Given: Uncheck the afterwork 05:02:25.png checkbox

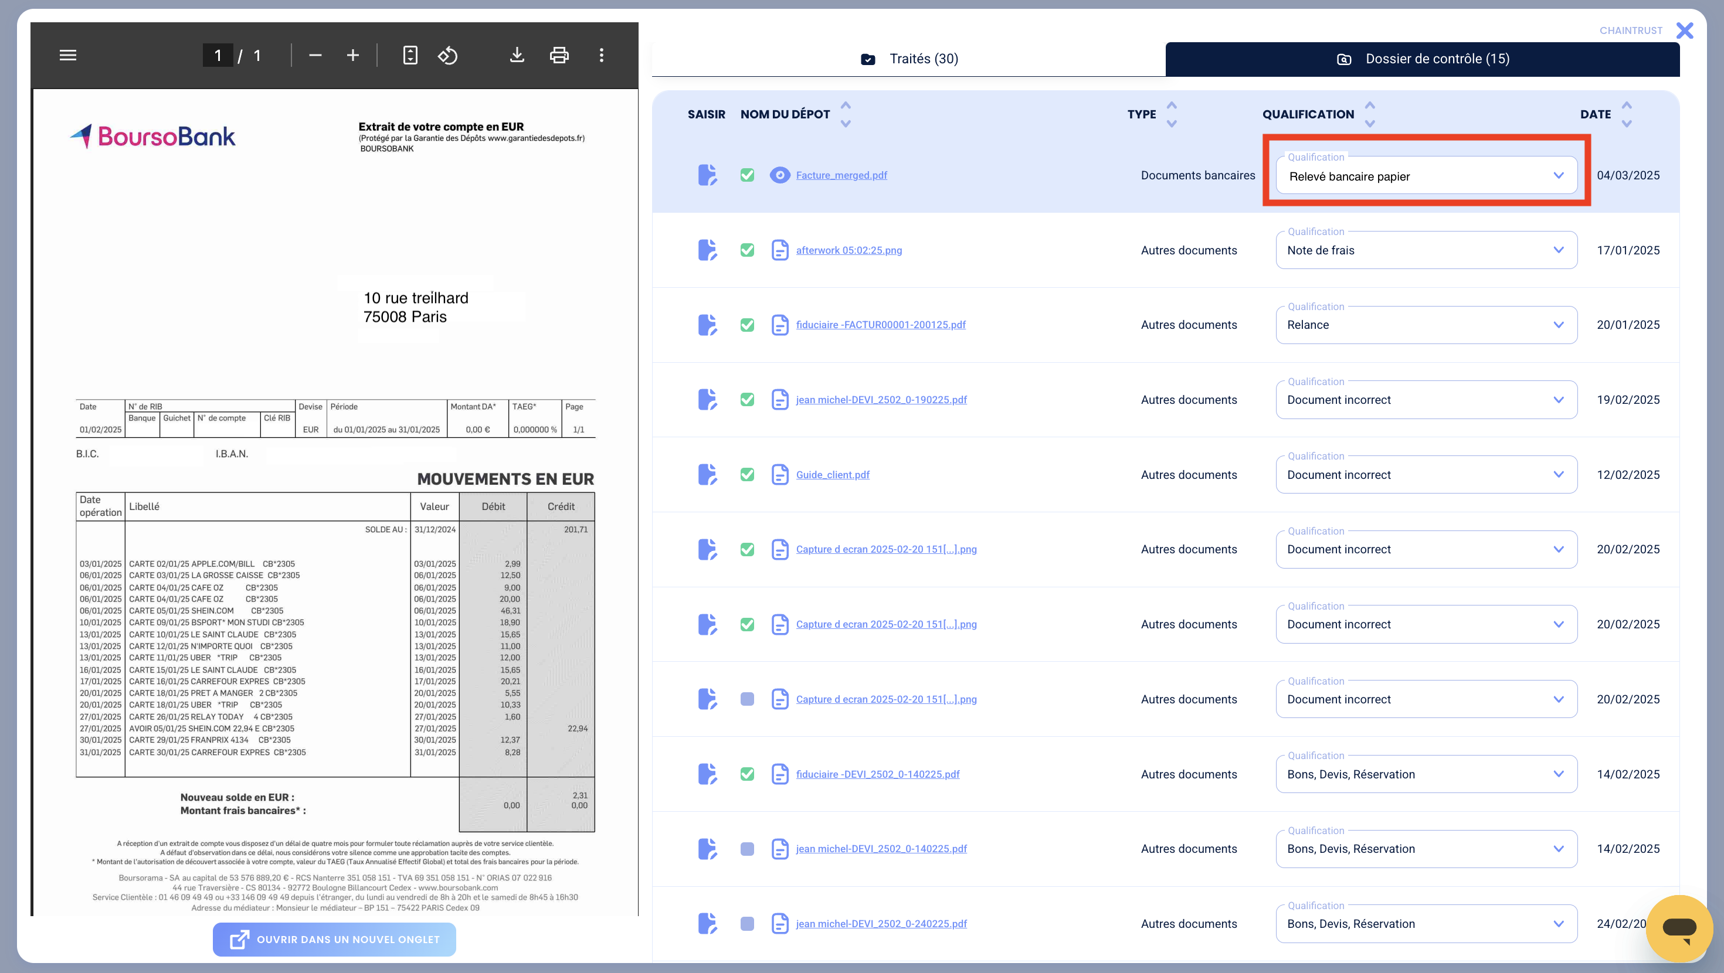Looking at the screenshot, I should (x=748, y=250).
